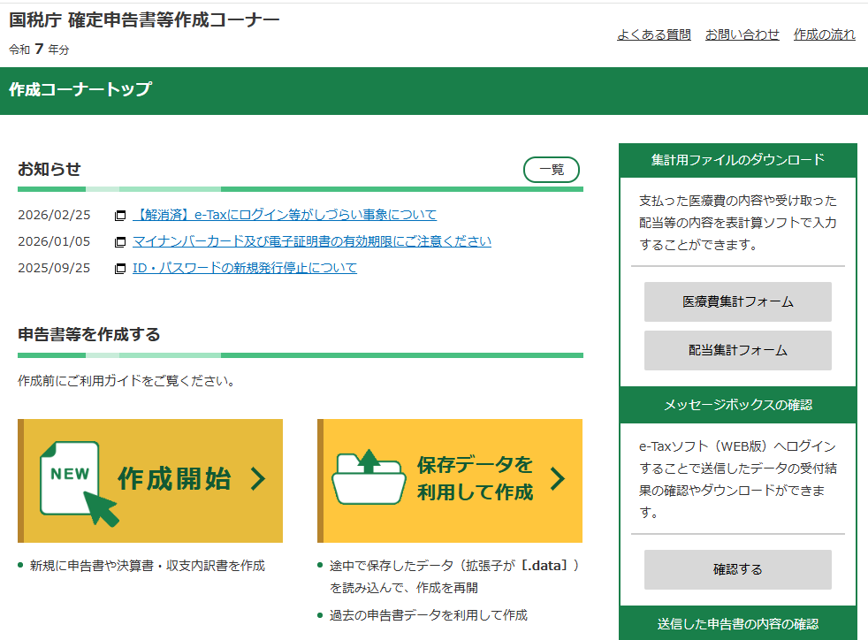The image size is (868, 640).
Task: Click the 確認する button
Action: [739, 569]
